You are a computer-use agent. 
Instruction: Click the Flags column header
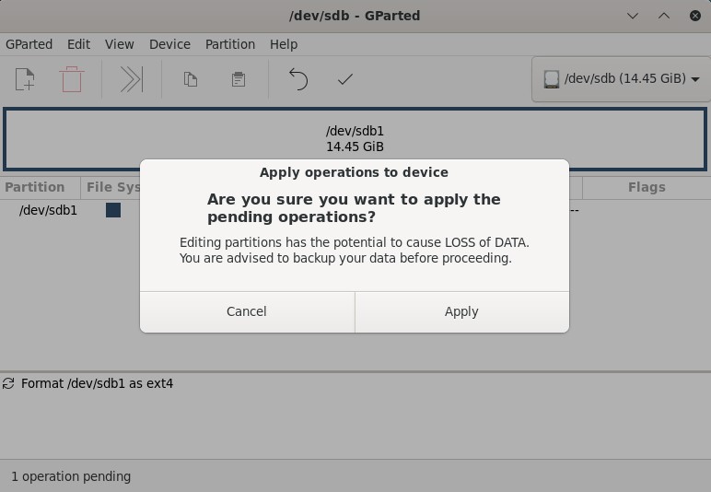647,187
